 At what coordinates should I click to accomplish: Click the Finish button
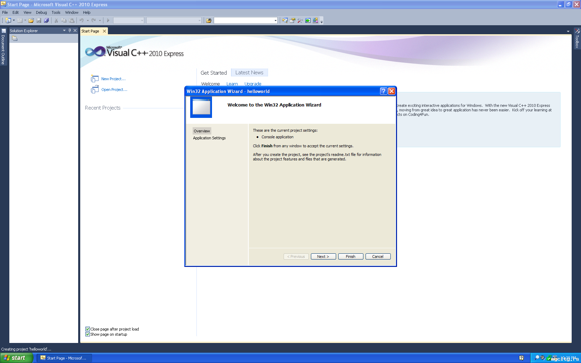point(351,257)
